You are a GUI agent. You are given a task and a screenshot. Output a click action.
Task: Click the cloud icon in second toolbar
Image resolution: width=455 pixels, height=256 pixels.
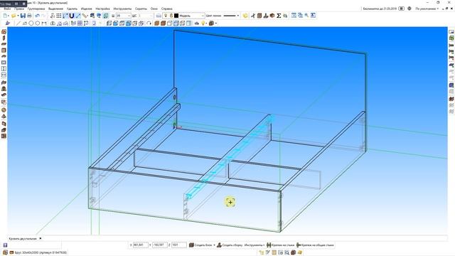[x=197, y=23]
